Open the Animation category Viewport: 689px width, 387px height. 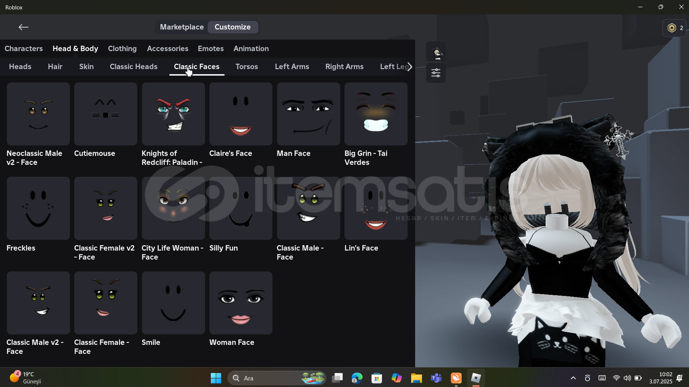(x=251, y=49)
